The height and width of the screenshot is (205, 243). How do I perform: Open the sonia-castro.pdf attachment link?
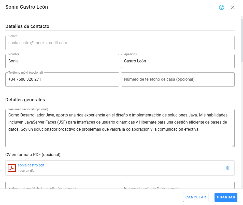(x=31, y=165)
